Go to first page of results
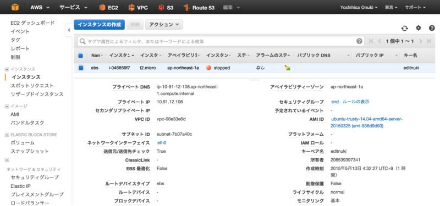This screenshot has height=206, width=440. click(x=371, y=41)
